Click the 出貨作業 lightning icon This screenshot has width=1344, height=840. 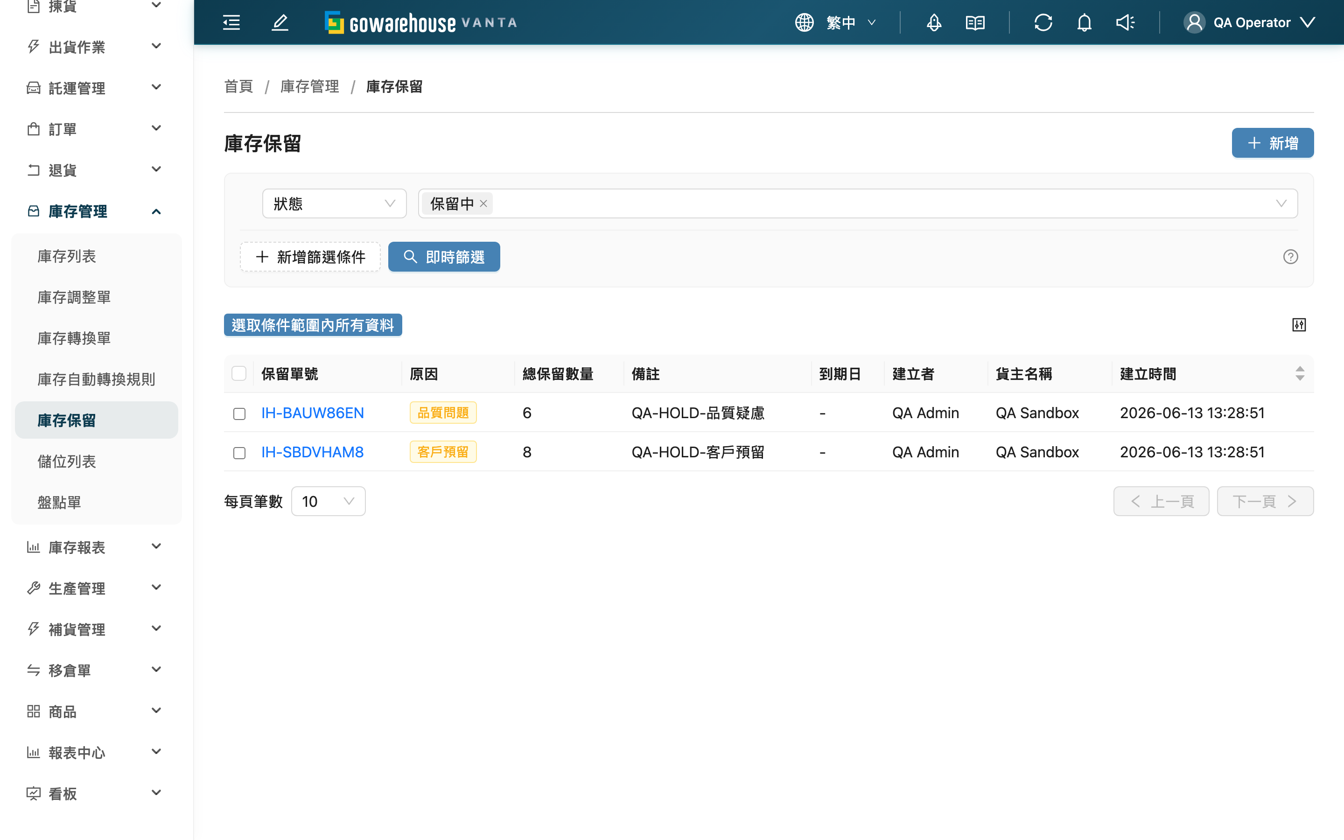pos(33,47)
